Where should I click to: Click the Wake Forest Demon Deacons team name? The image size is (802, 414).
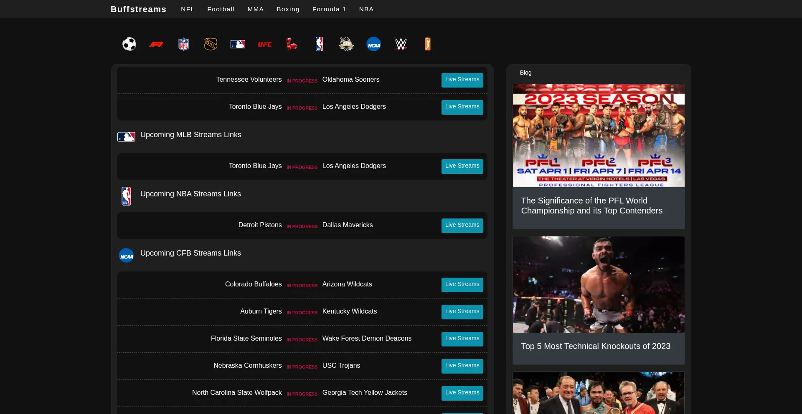click(367, 339)
